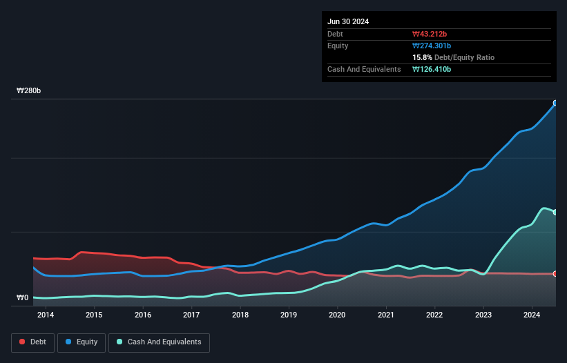567x363 pixels.
Task: Click the 2015 x-axis label
Action: click(x=94, y=315)
